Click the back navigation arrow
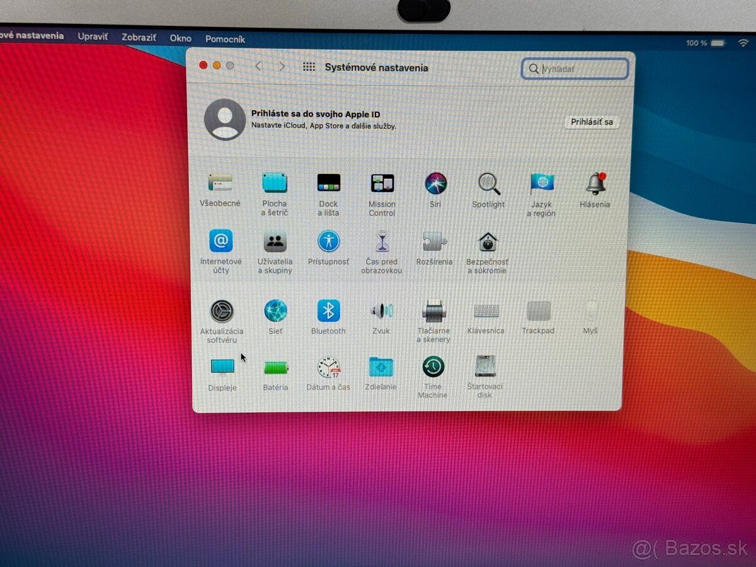The height and width of the screenshot is (567, 756). (x=258, y=66)
